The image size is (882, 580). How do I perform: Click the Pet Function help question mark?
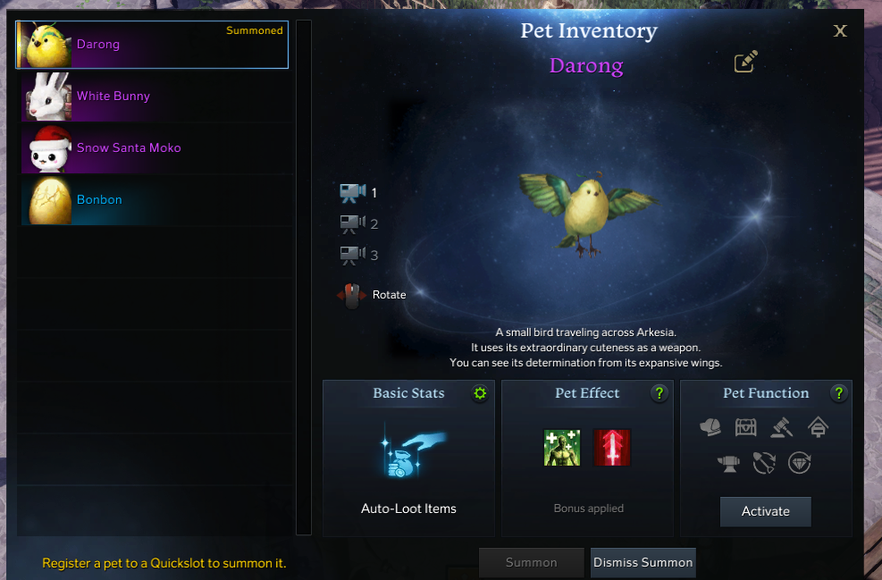[838, 393]
